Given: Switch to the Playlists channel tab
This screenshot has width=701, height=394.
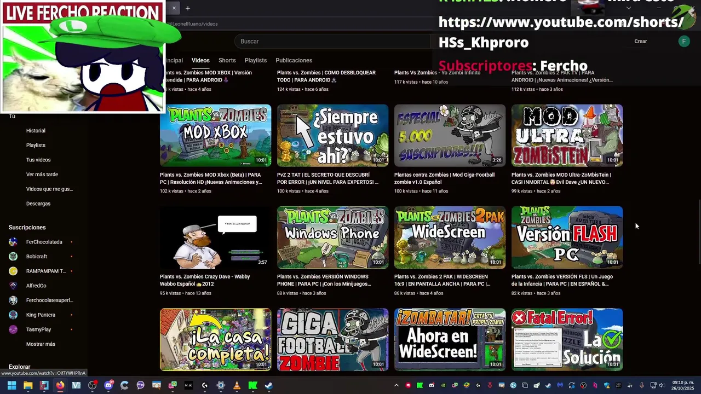Looking at the screenshot, I should 255,60.
